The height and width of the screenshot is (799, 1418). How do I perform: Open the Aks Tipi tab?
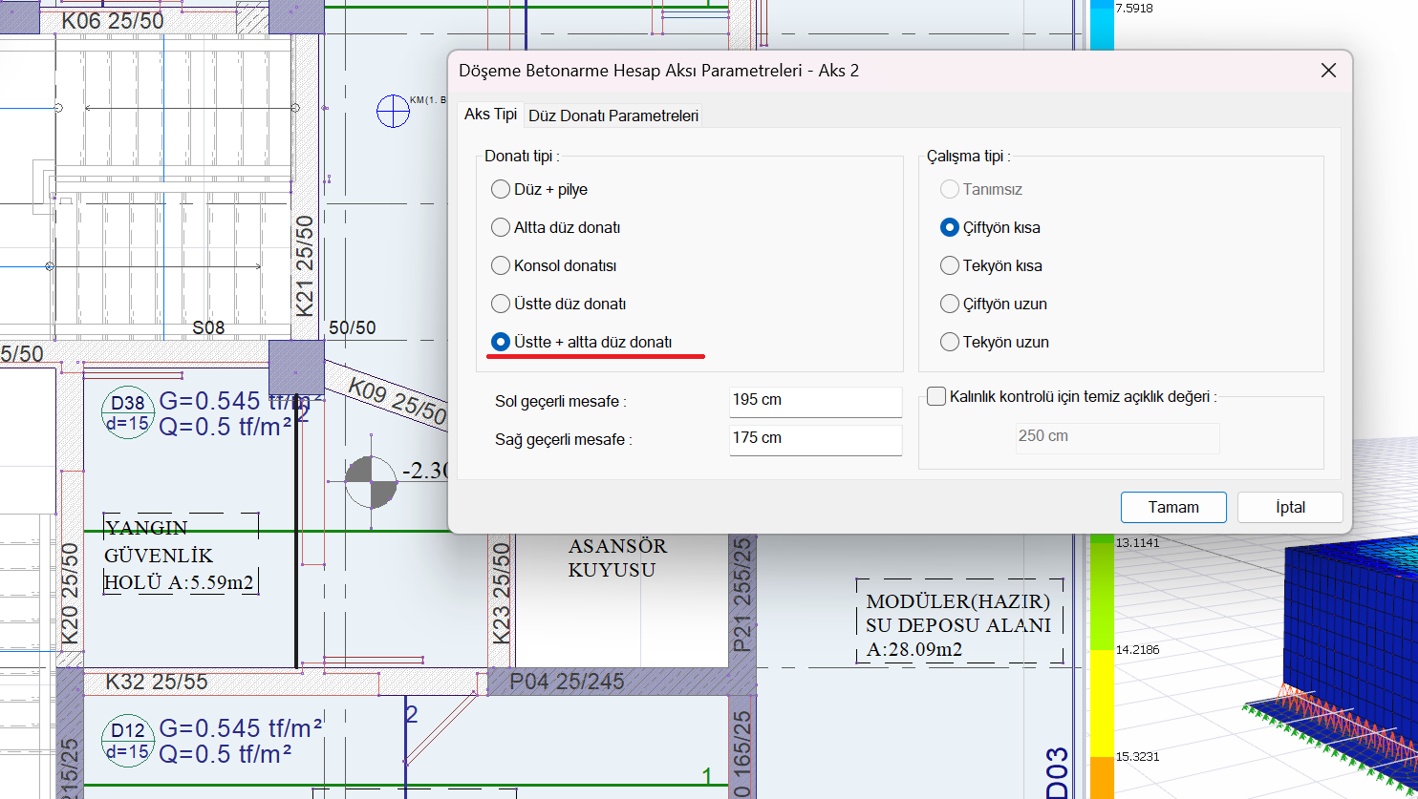(x=490, y=115)
